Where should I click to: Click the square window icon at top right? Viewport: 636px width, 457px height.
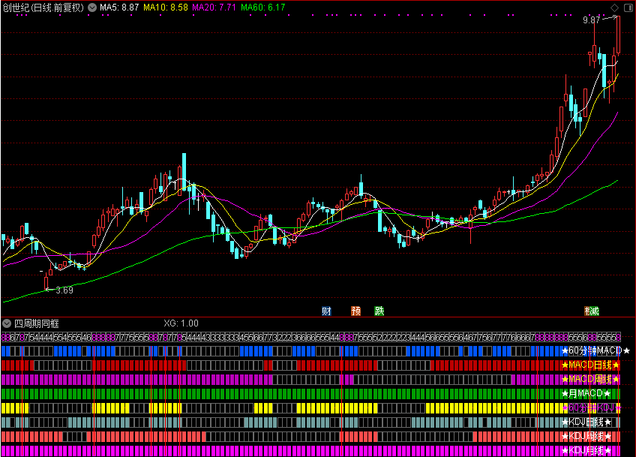[628, 8]
